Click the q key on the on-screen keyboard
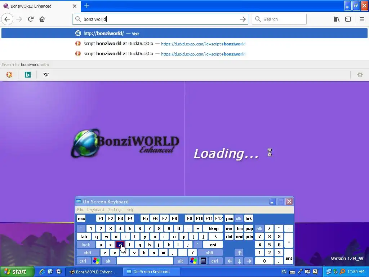Image resolution: width=369 pixels, height=277 pixels. tap(97, 237)
